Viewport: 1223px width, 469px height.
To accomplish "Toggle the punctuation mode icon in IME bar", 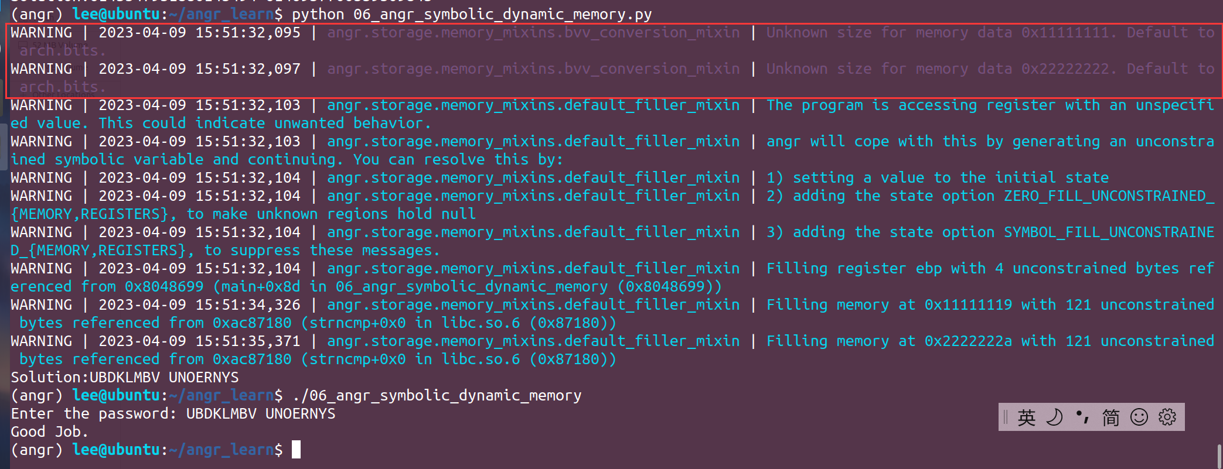I will pos(1082,417).
